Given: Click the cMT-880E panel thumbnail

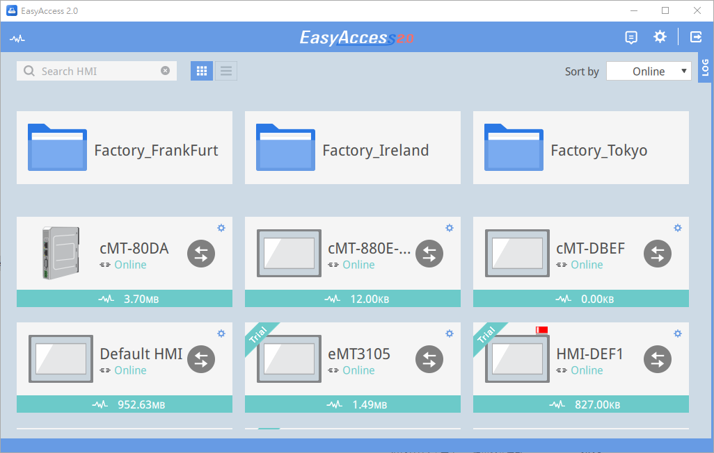Looking at the screenshot, I should (289, 254).
